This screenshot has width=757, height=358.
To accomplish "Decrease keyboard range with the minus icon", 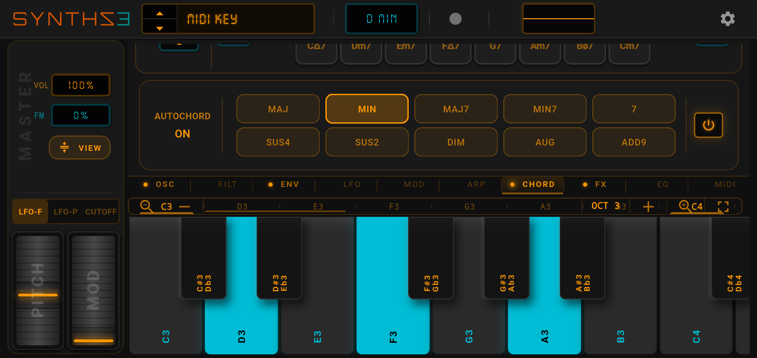I will pos(185,206).
